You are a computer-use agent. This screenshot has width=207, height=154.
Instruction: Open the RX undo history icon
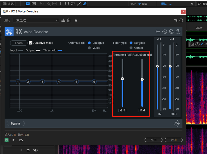click(x=165, y=32)
